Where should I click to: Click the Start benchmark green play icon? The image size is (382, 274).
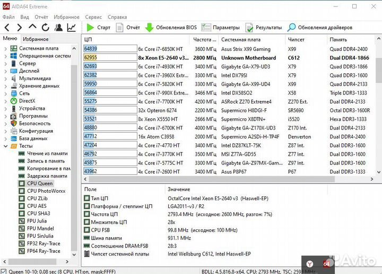[x=91, y=27]
